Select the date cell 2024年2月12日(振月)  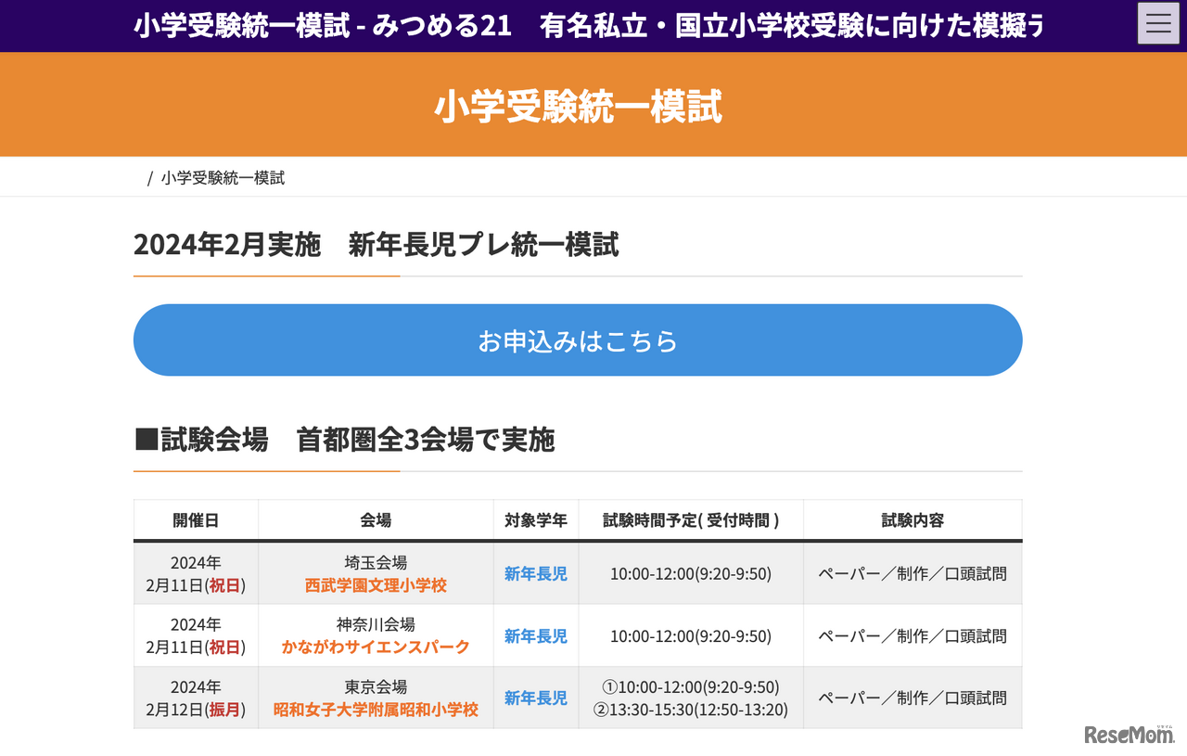point(196,698)
